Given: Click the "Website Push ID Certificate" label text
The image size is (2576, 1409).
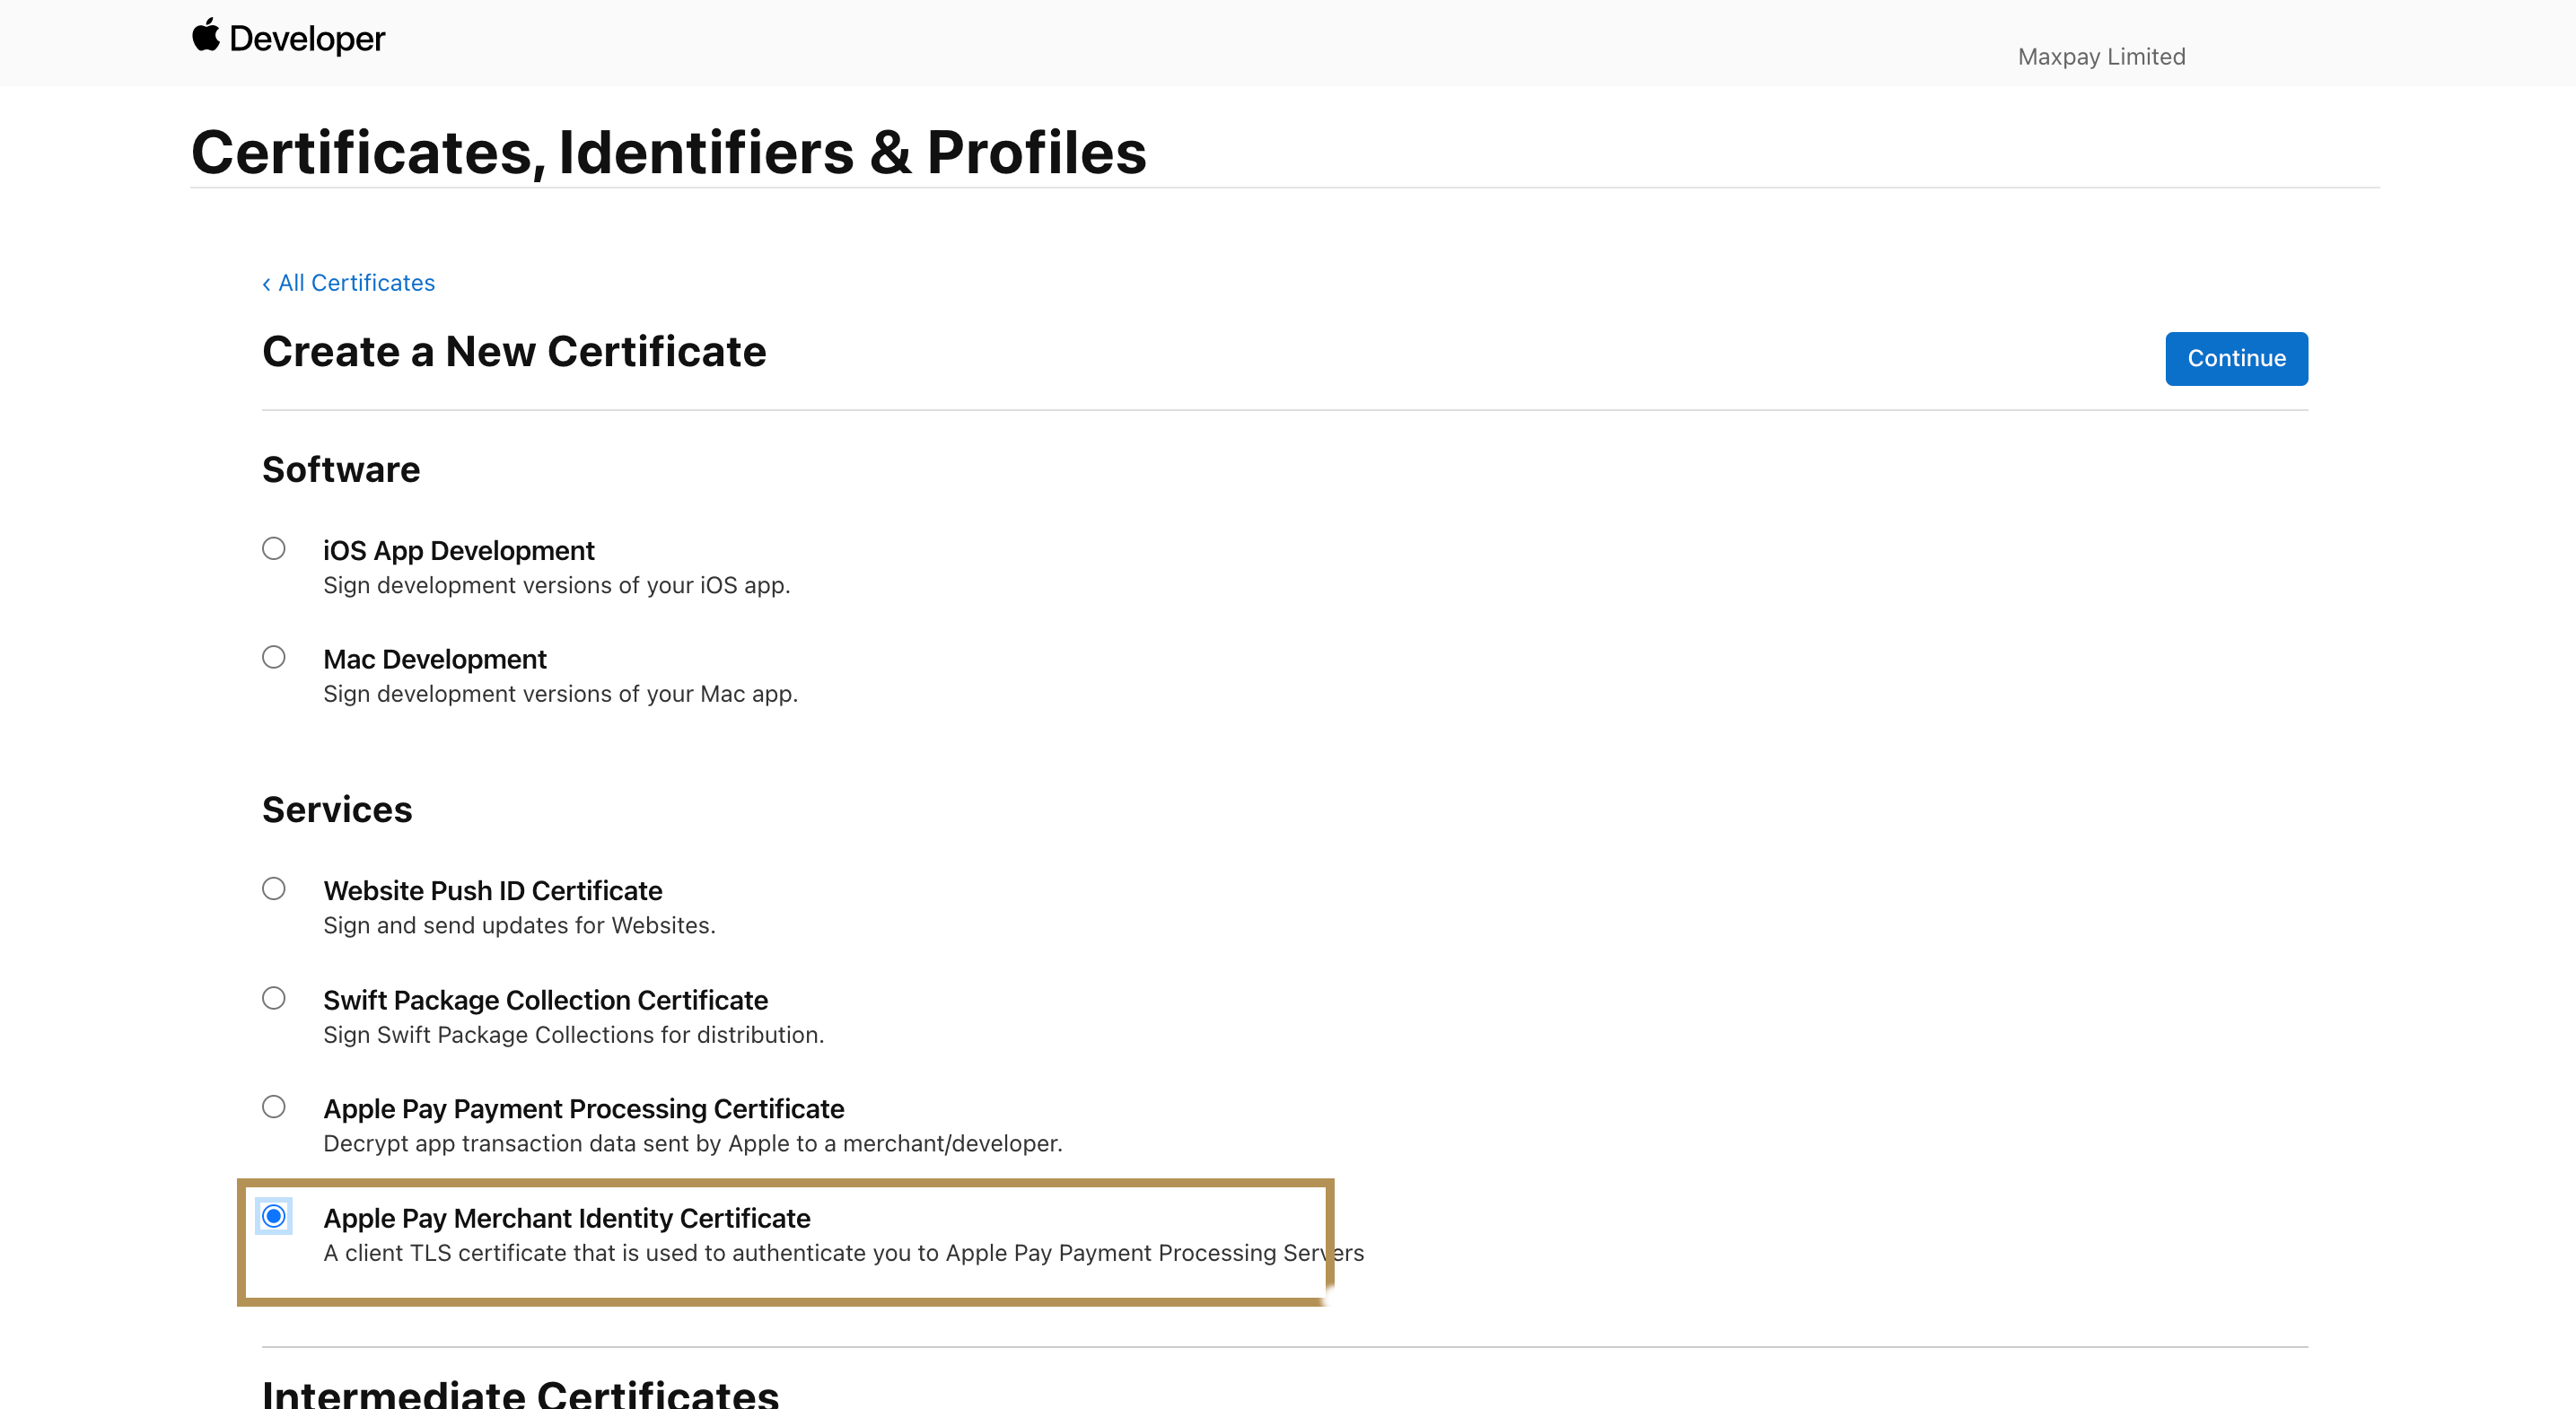Looking at the screenshot, I should (492, 891).
